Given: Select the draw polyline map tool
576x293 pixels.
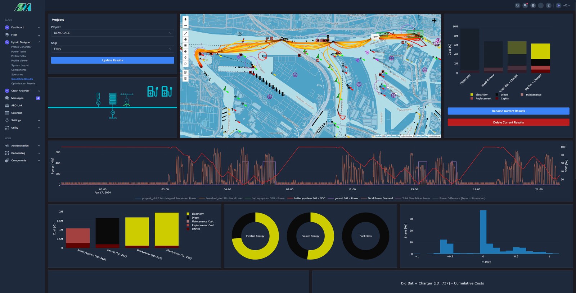Looking at the screenshot, I should pos(185,33).
